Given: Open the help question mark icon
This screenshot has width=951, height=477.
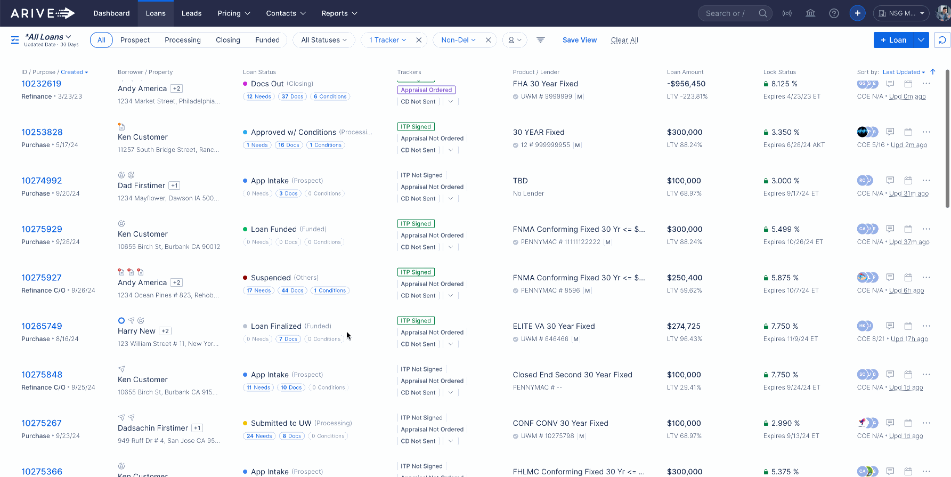Looking at the screenshot, I should pyautogui.click(x=834, y=13).
